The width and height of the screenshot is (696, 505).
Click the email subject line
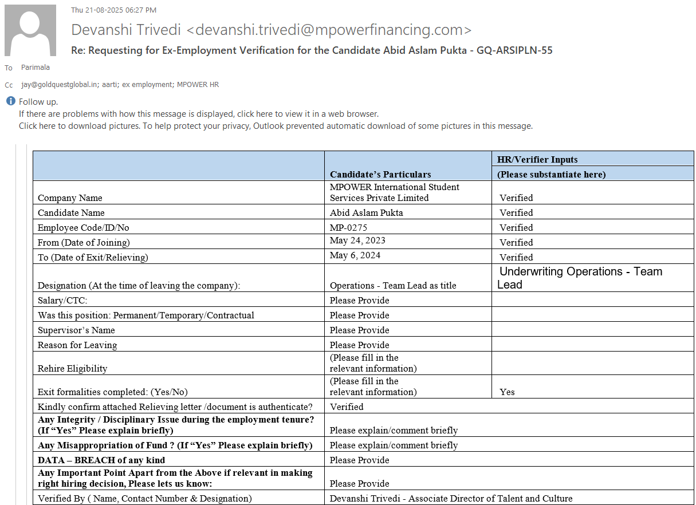[x=312, y=50]
